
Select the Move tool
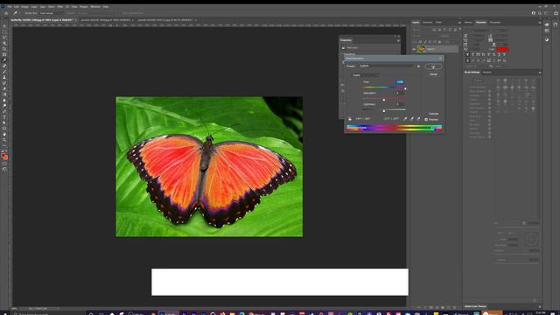pyautogui.click(x=4, y=26)
